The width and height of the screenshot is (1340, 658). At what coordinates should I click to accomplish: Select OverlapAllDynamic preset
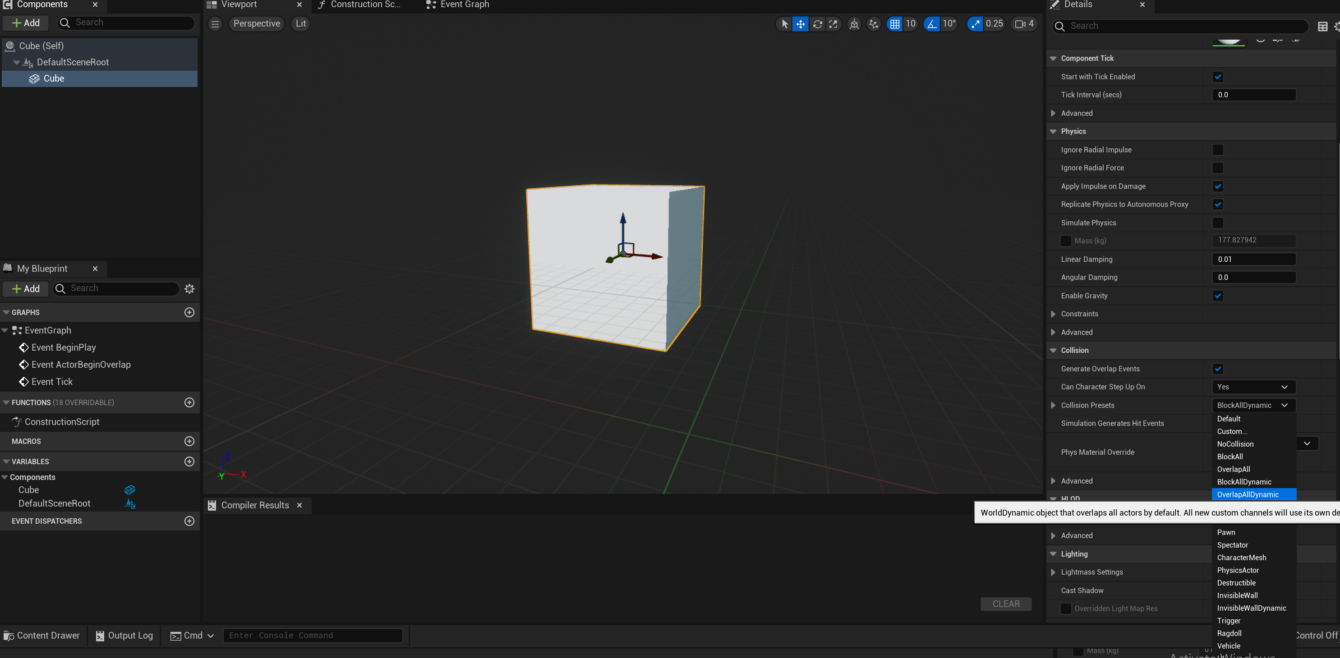coord(1254,495)
